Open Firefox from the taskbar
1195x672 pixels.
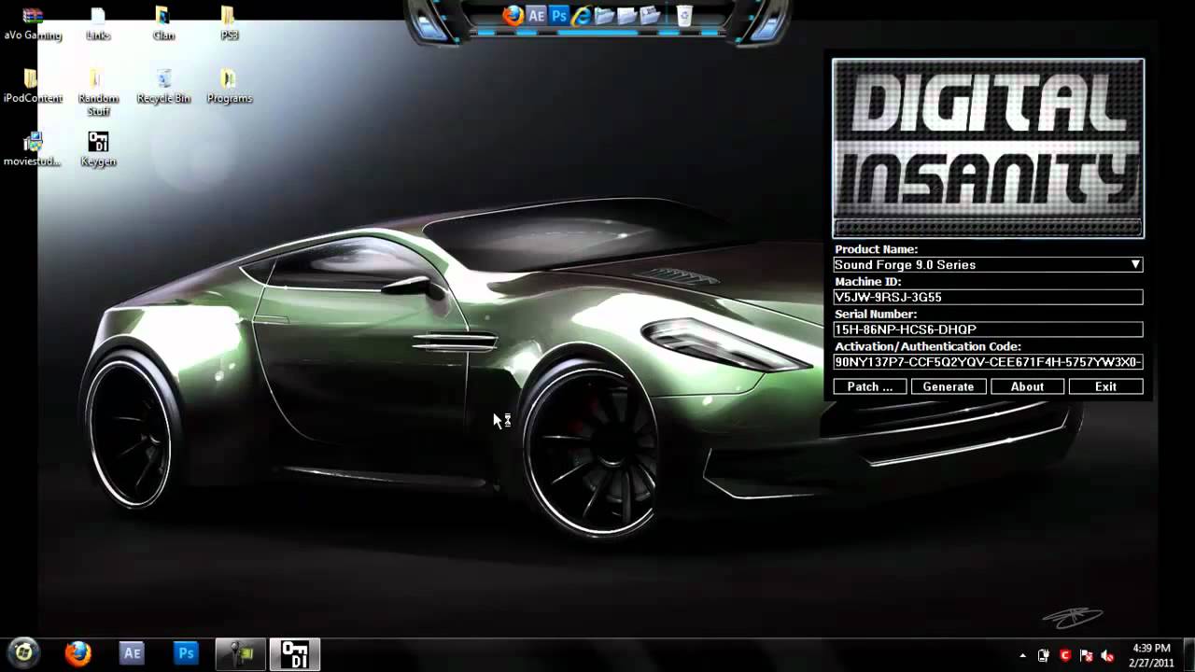tap(77, 653)
